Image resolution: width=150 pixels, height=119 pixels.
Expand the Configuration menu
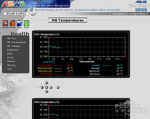click(138, 14)
